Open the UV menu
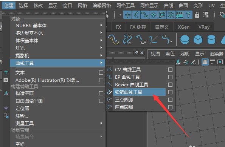 tap(211, 5)
